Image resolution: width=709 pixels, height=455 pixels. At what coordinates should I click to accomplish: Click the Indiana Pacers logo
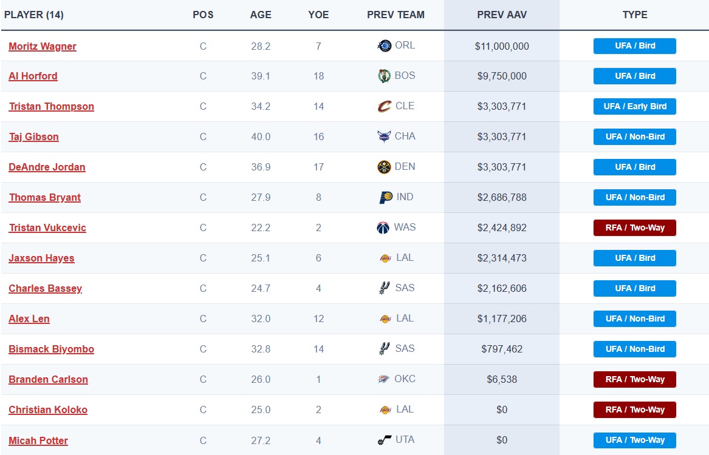tap(386, 197)
